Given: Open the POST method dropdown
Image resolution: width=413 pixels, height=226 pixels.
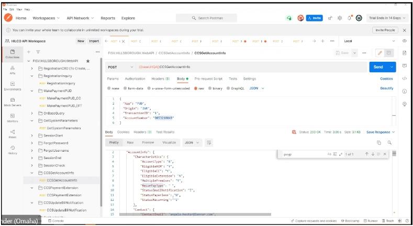Looking at the screenshot, I should [x=120, y=67].
